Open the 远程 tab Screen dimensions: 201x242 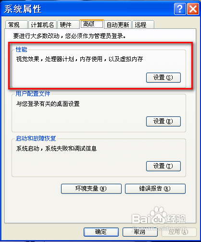pos(143,25)
